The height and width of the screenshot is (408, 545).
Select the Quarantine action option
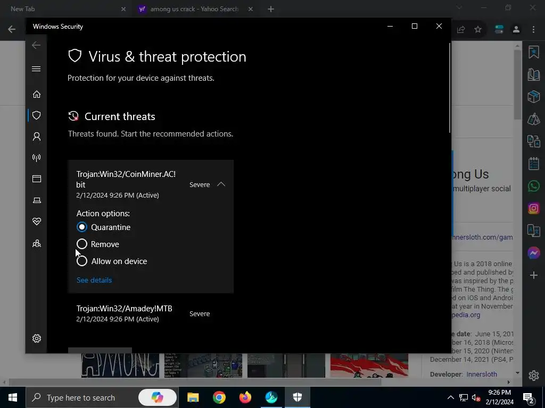[x=81, y=227]
